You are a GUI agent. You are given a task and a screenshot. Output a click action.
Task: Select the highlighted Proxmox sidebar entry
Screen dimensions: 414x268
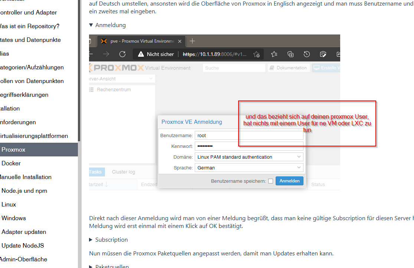click(39, 149)
